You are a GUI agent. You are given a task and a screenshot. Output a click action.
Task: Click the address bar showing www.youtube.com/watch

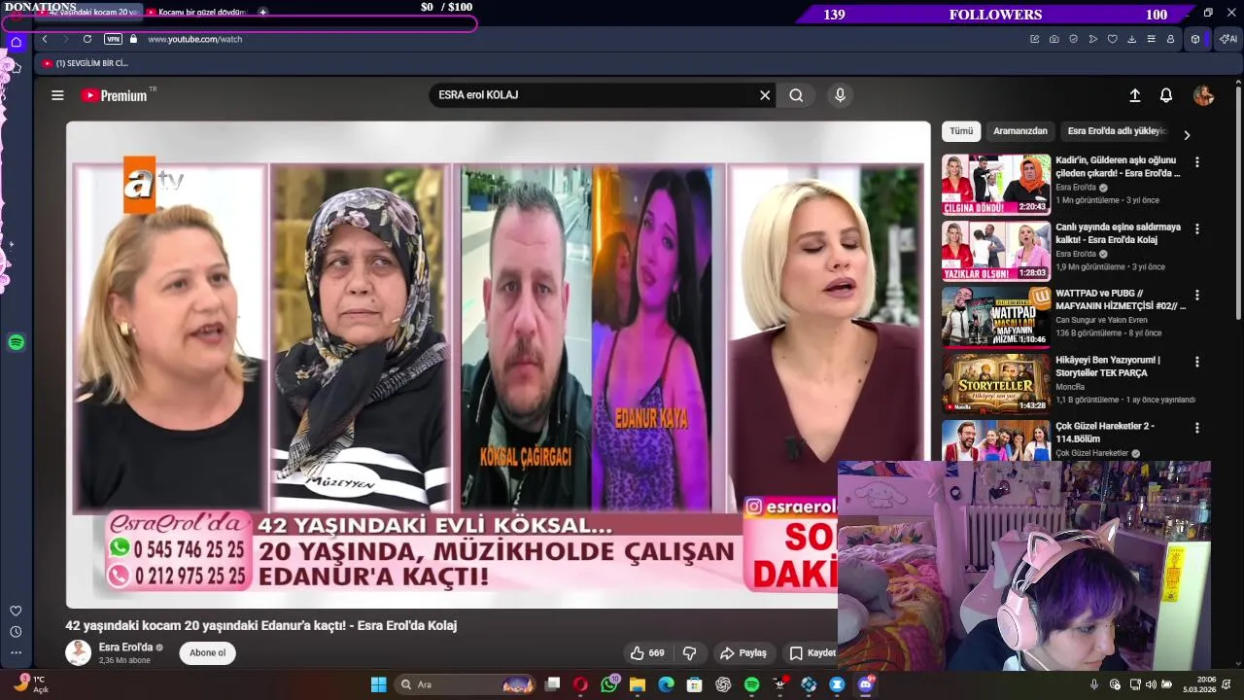(194, 39)
